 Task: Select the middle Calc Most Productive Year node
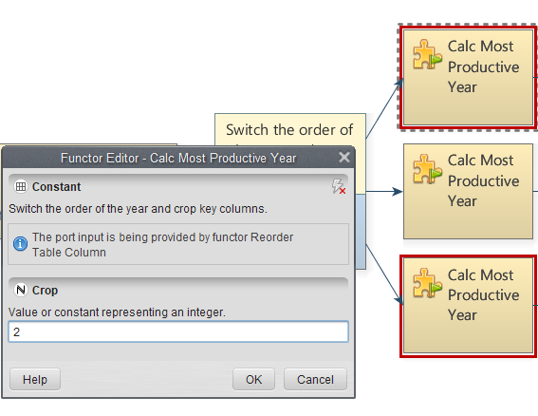468,191
